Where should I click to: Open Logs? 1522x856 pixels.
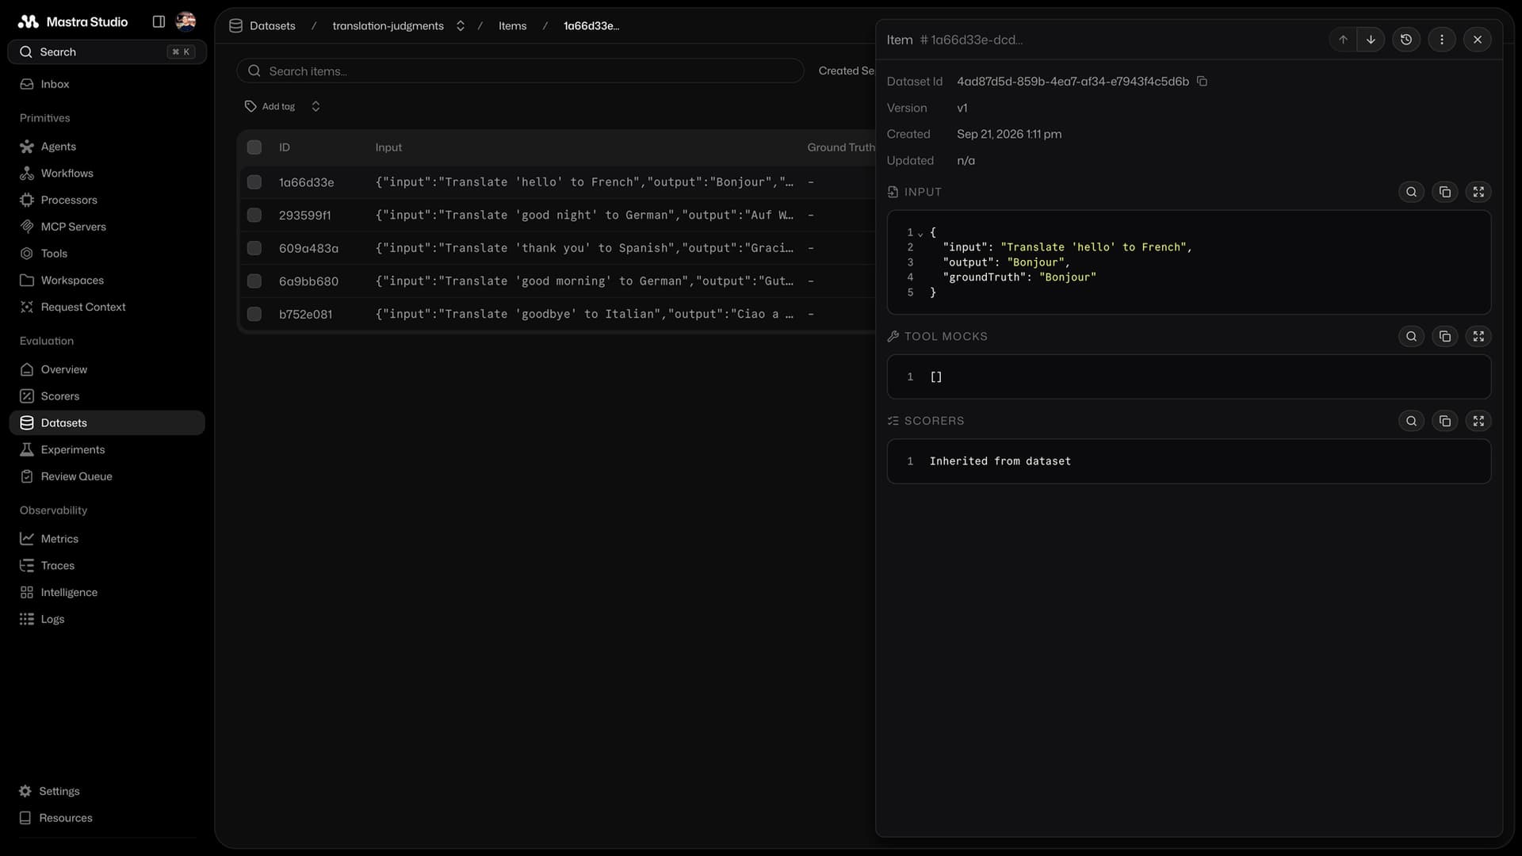click(x=107, y=619)
